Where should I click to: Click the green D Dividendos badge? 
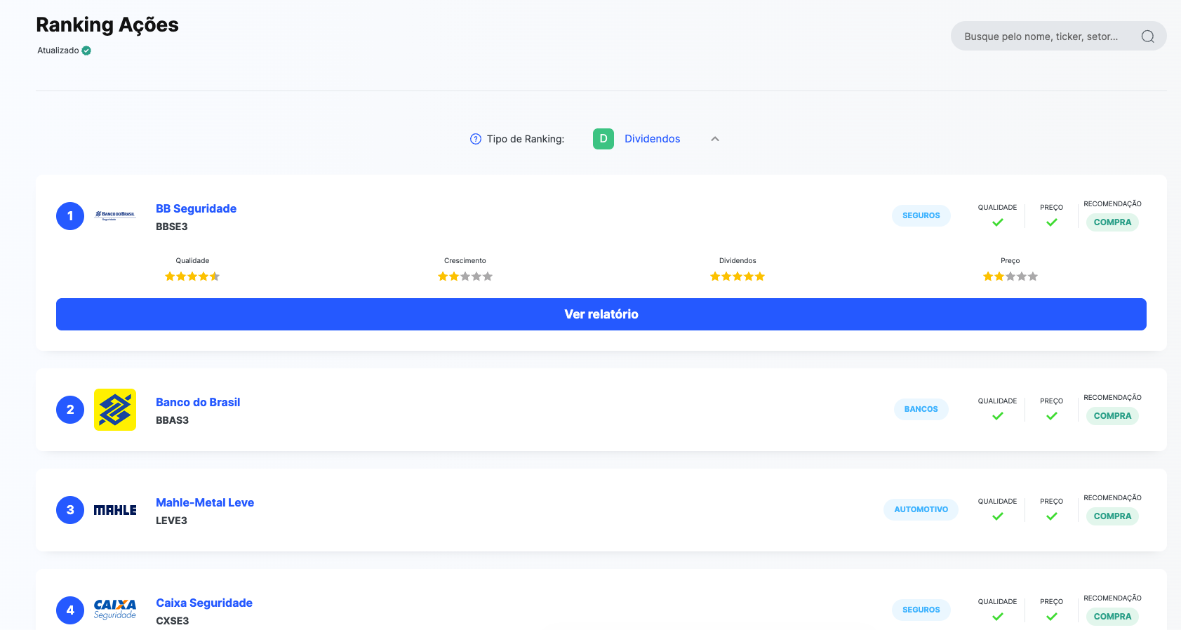point(603,139)
